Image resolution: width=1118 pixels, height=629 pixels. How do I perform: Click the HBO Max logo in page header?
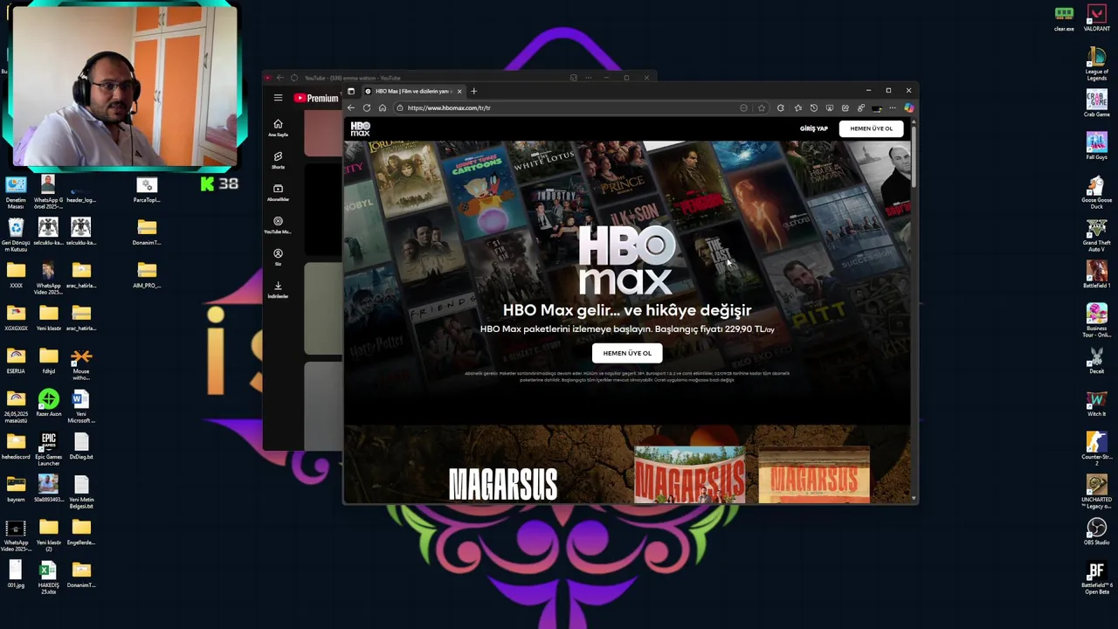[x=361, y=129]
